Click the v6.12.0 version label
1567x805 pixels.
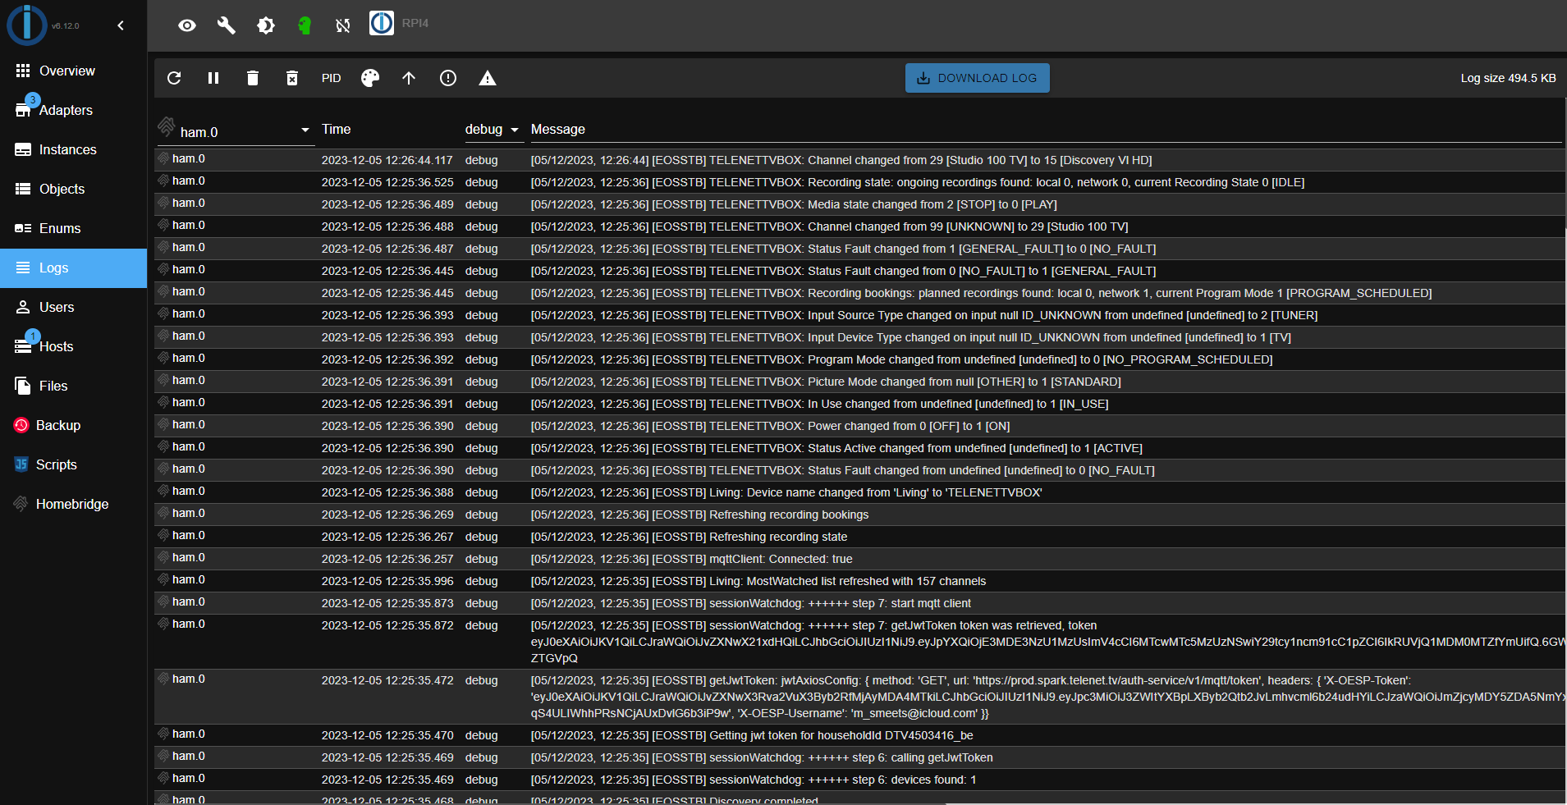(66, 26)
